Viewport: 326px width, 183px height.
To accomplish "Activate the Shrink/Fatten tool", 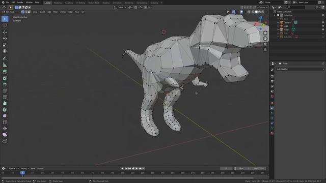I will click(5, 129).
